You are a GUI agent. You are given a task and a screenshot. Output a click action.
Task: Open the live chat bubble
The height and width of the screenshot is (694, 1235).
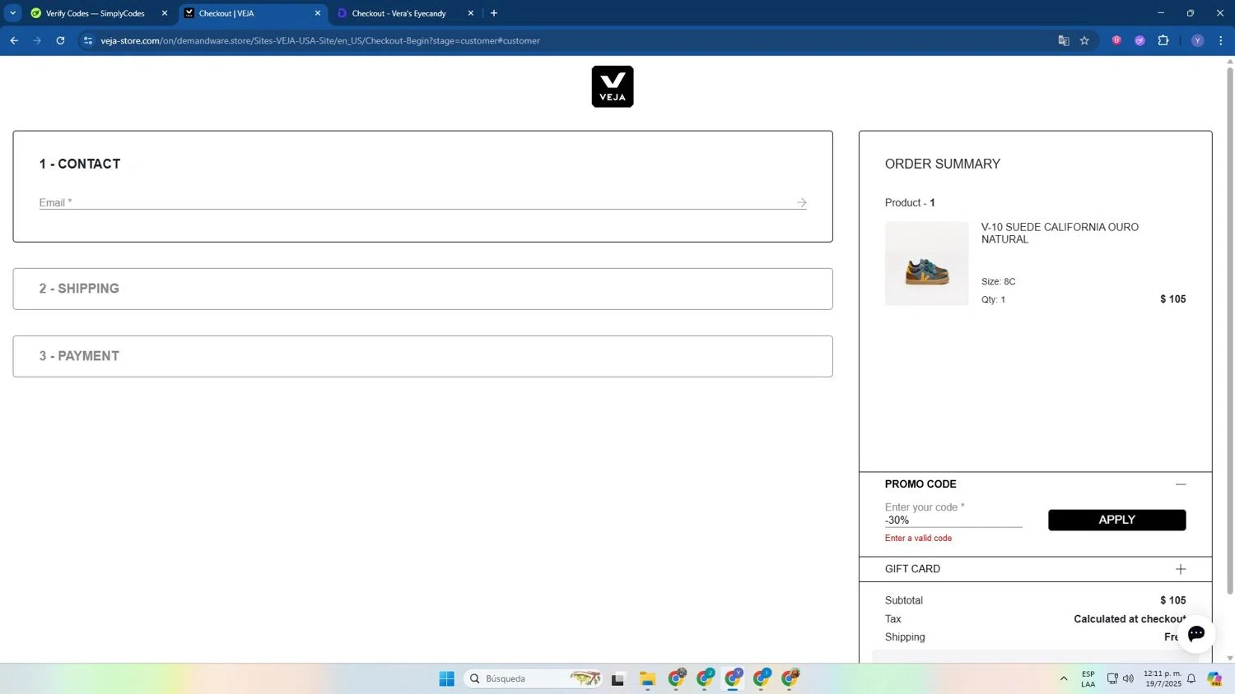(1196, 633)
